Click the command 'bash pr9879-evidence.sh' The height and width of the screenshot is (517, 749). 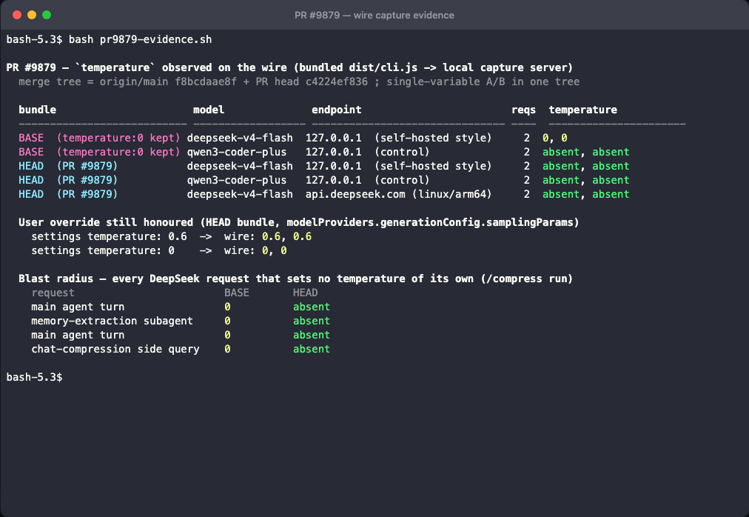pyautogui.click(x=140, y=40)
